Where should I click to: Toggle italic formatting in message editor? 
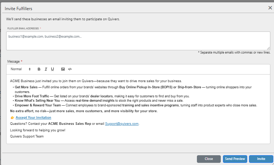(46, 69)
